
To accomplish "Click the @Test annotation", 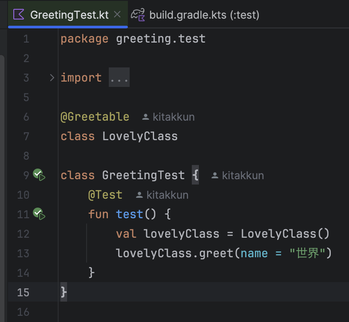I will (x=105, y=195).
